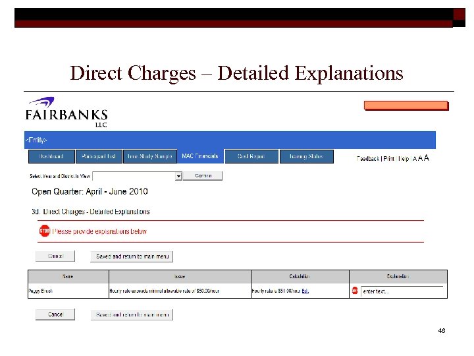
Task: Click the Peggy Brush name cell
Action: [x=68, y=291]
